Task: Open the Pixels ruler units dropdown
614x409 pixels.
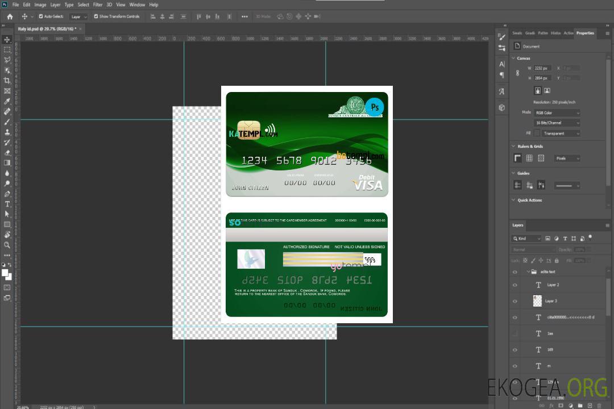Action: (x=567, y=158)
